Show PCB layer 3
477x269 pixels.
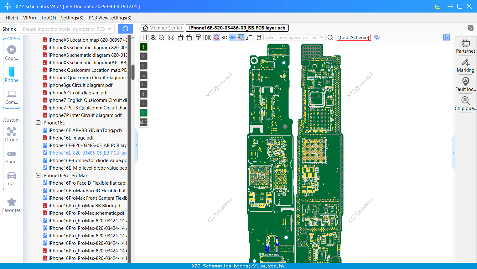(143, 66)
